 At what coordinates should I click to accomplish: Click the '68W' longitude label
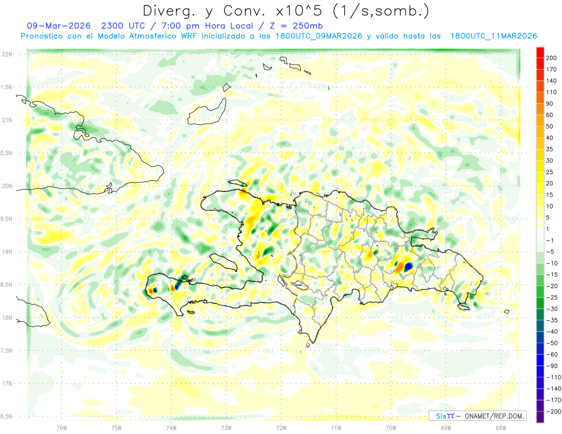click(501, 427)
